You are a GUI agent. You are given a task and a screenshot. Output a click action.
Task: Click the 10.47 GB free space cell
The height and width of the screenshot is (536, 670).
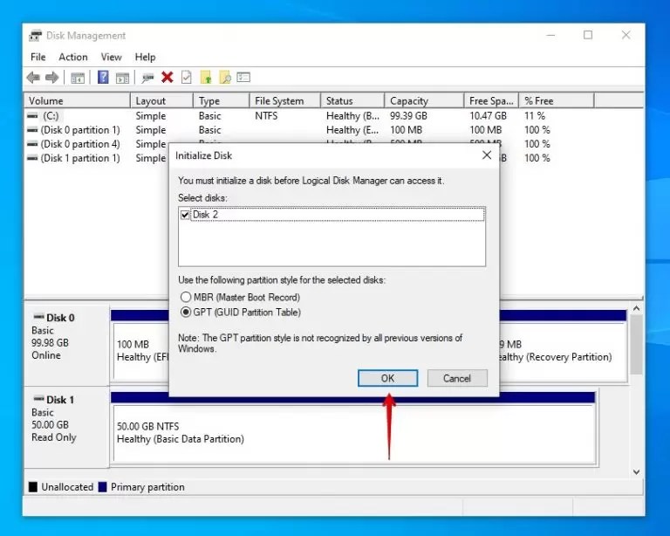(x=488, y=116)
